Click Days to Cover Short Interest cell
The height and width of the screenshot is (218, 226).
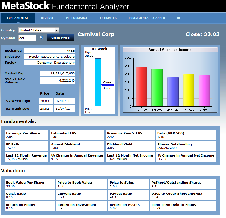pos(183,195)
